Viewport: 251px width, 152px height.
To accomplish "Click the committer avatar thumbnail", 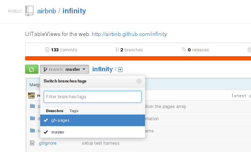I will [31, 95].
